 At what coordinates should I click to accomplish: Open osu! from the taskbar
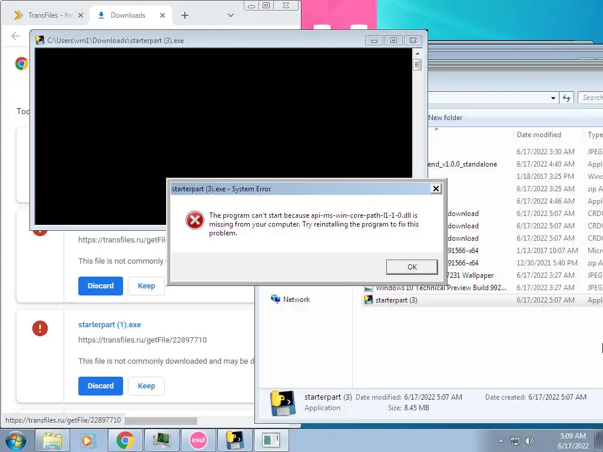pyautogui.click(x=198, y=440)
